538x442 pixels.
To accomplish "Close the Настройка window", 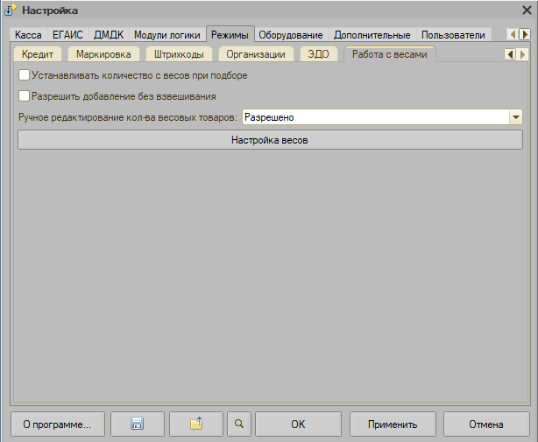I will coord(525,11).
